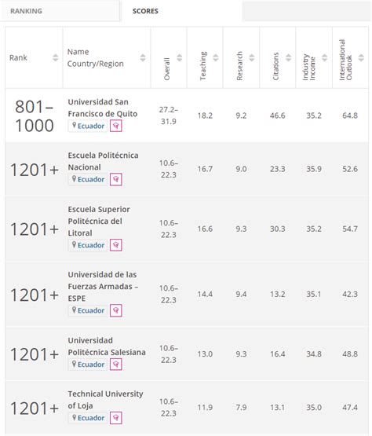The width and height of the screenshot is (372, 436).
Task: Sort by Overall score arrows
Action: [180, 57]
